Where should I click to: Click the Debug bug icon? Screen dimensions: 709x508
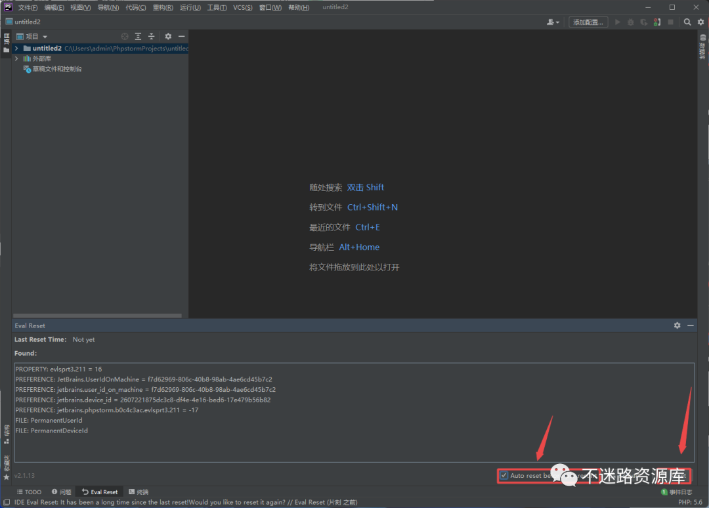(631, 22)
